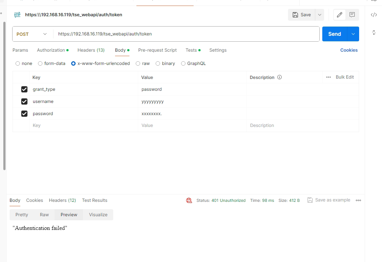Open the comments icon
Image resolution: width=382 pixels, height=262 pixels.
pyautogui.click(x=352, y=15)
